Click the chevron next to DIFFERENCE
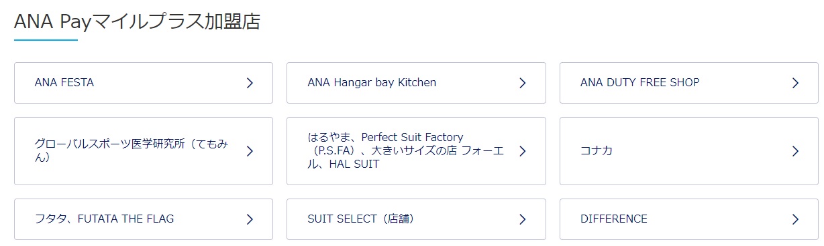The image size is (824, 246). click(x=795, y=219)
